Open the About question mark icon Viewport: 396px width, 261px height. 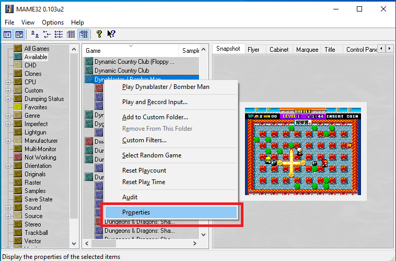99,34
